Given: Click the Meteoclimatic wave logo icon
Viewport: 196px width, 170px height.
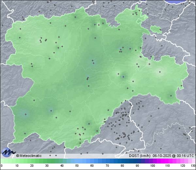Looking at the screenshot, I should [8, 152].
